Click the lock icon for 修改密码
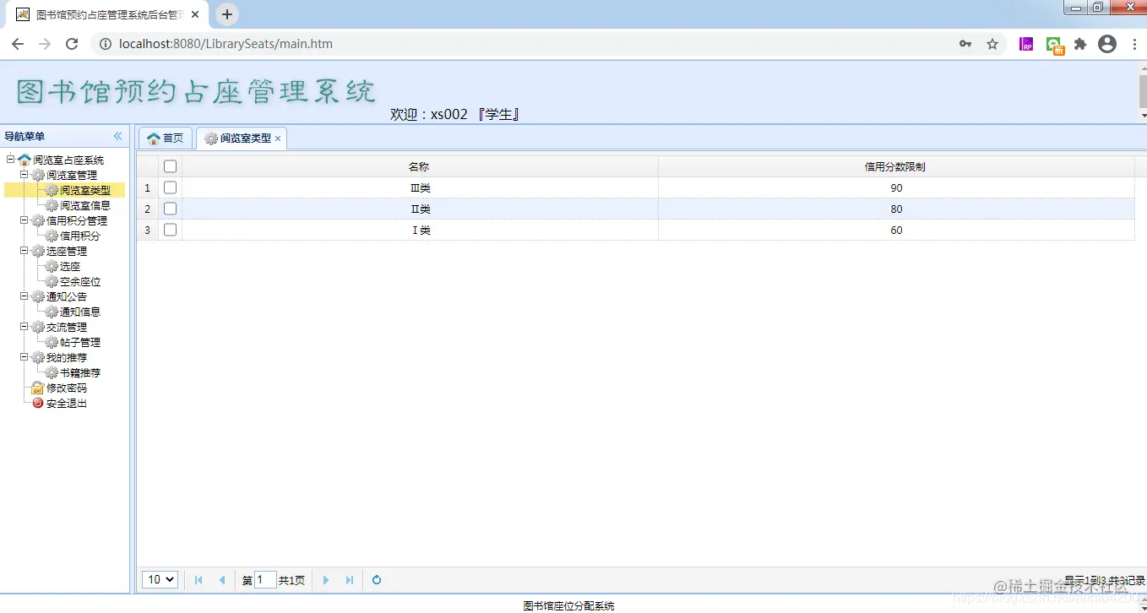1147x613 pixels. click(38, 388)
